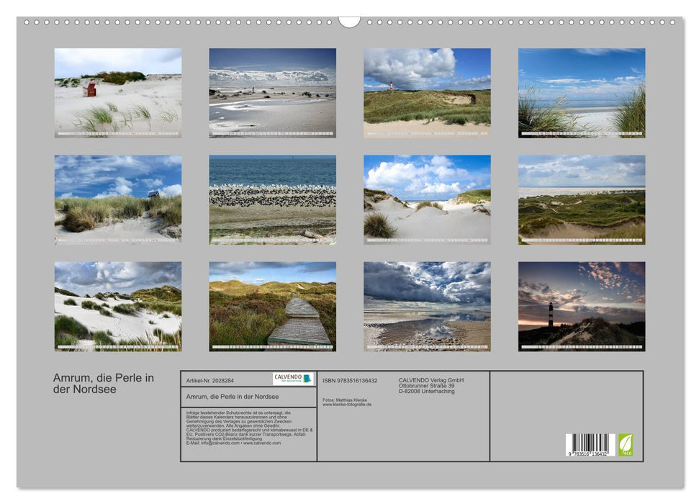Click the green heathland panorama photo
Image resolution: width=699 pixels, height=504 pixels.
(x=581, y=196)
